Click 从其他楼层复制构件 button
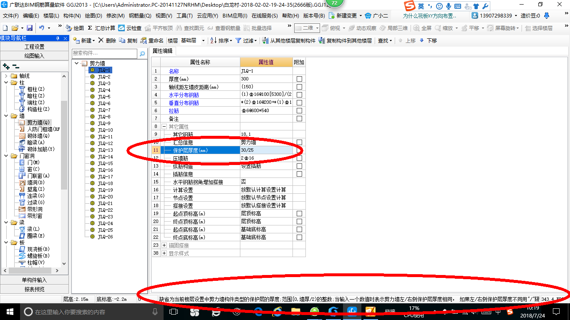 click(289, 40)
